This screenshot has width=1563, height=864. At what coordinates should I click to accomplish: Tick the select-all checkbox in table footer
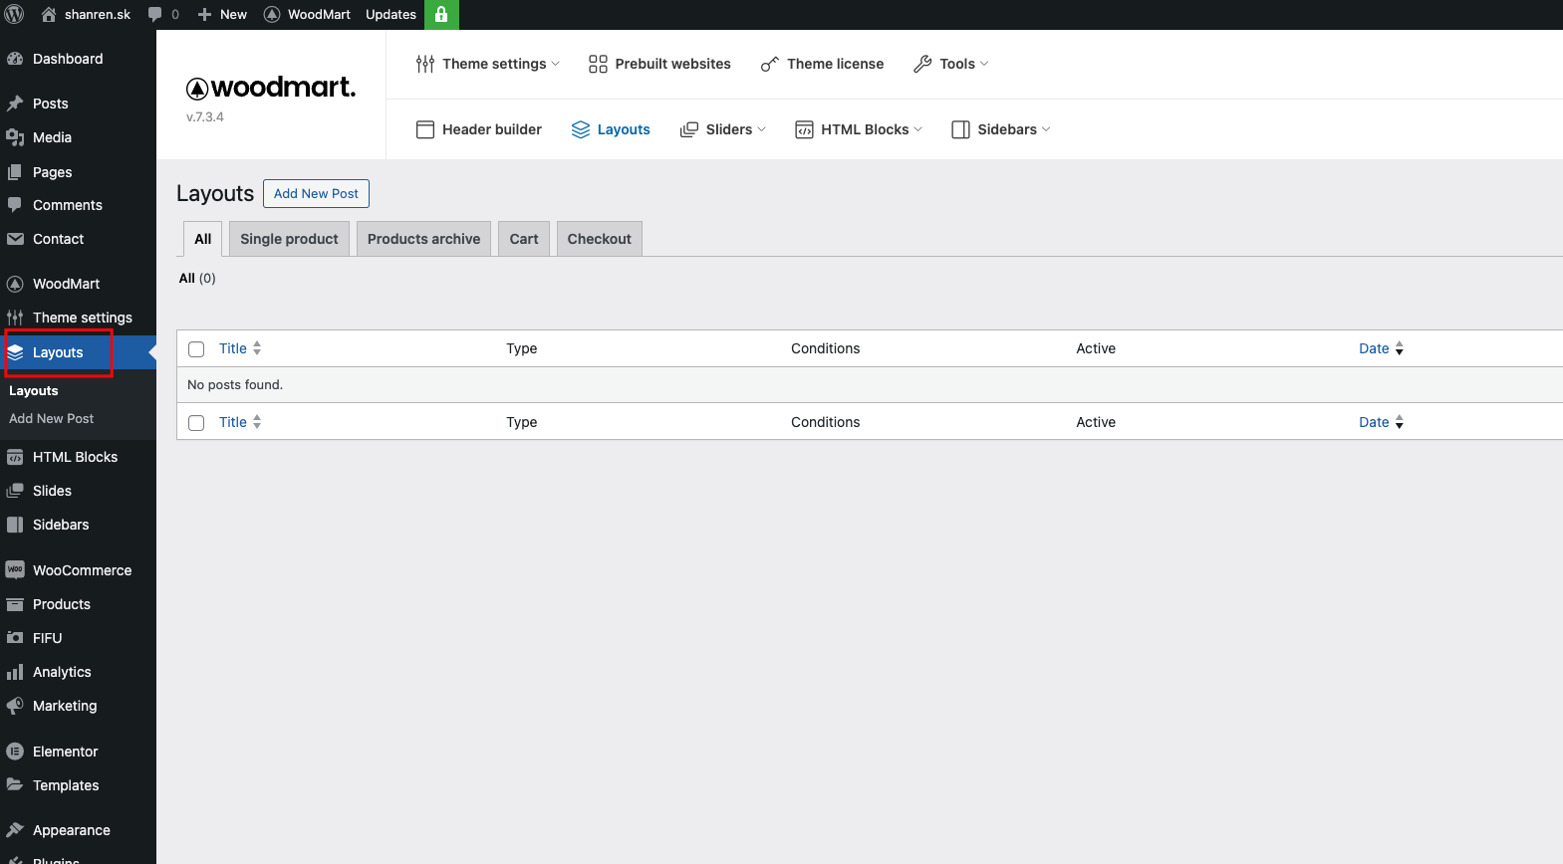tap(196, 423)
